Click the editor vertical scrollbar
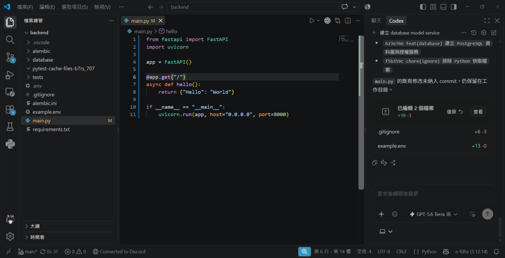 [361, 112]
